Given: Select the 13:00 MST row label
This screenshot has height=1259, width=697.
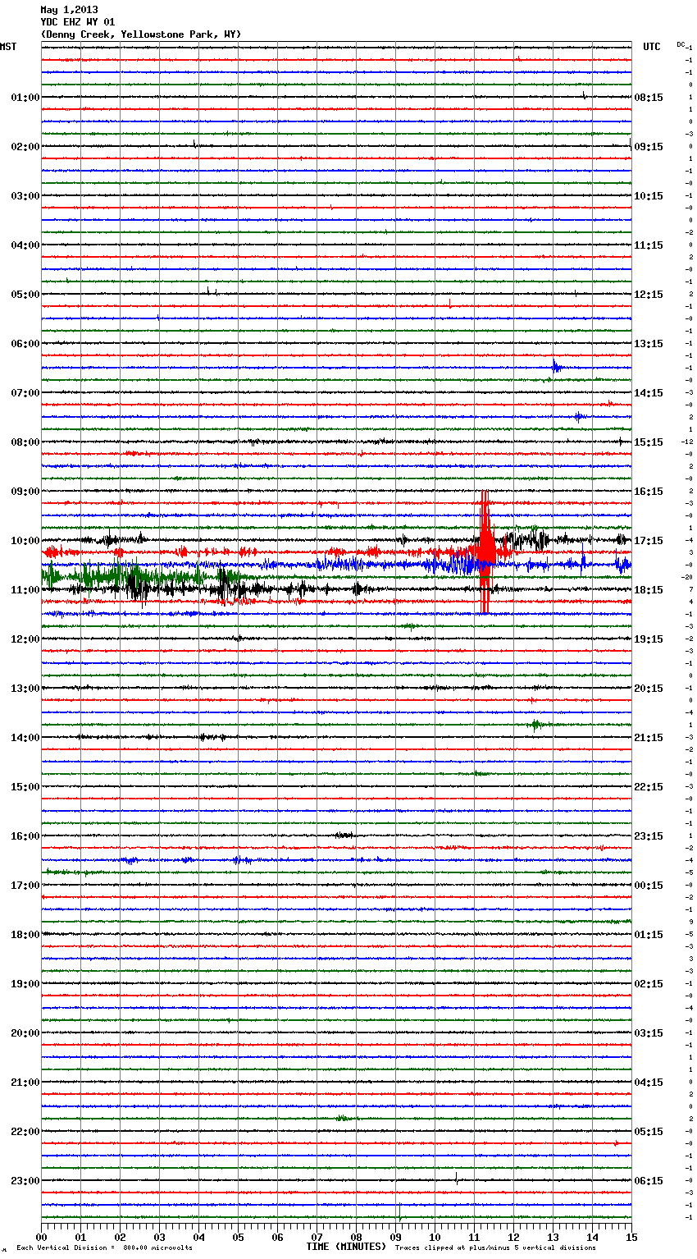Looking at the screenshot, I should pos(25,689).
